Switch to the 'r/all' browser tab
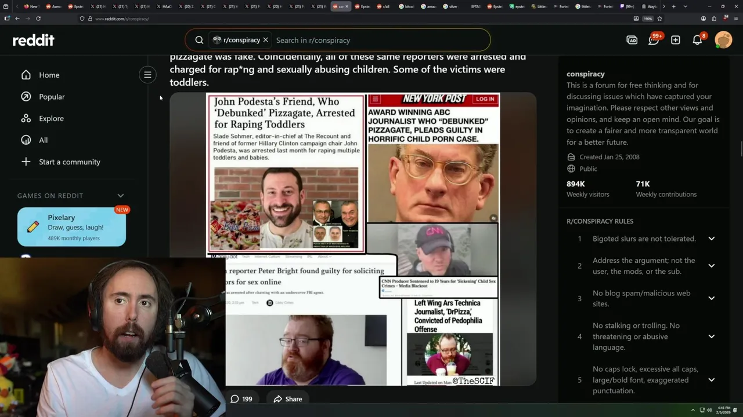 384,6
